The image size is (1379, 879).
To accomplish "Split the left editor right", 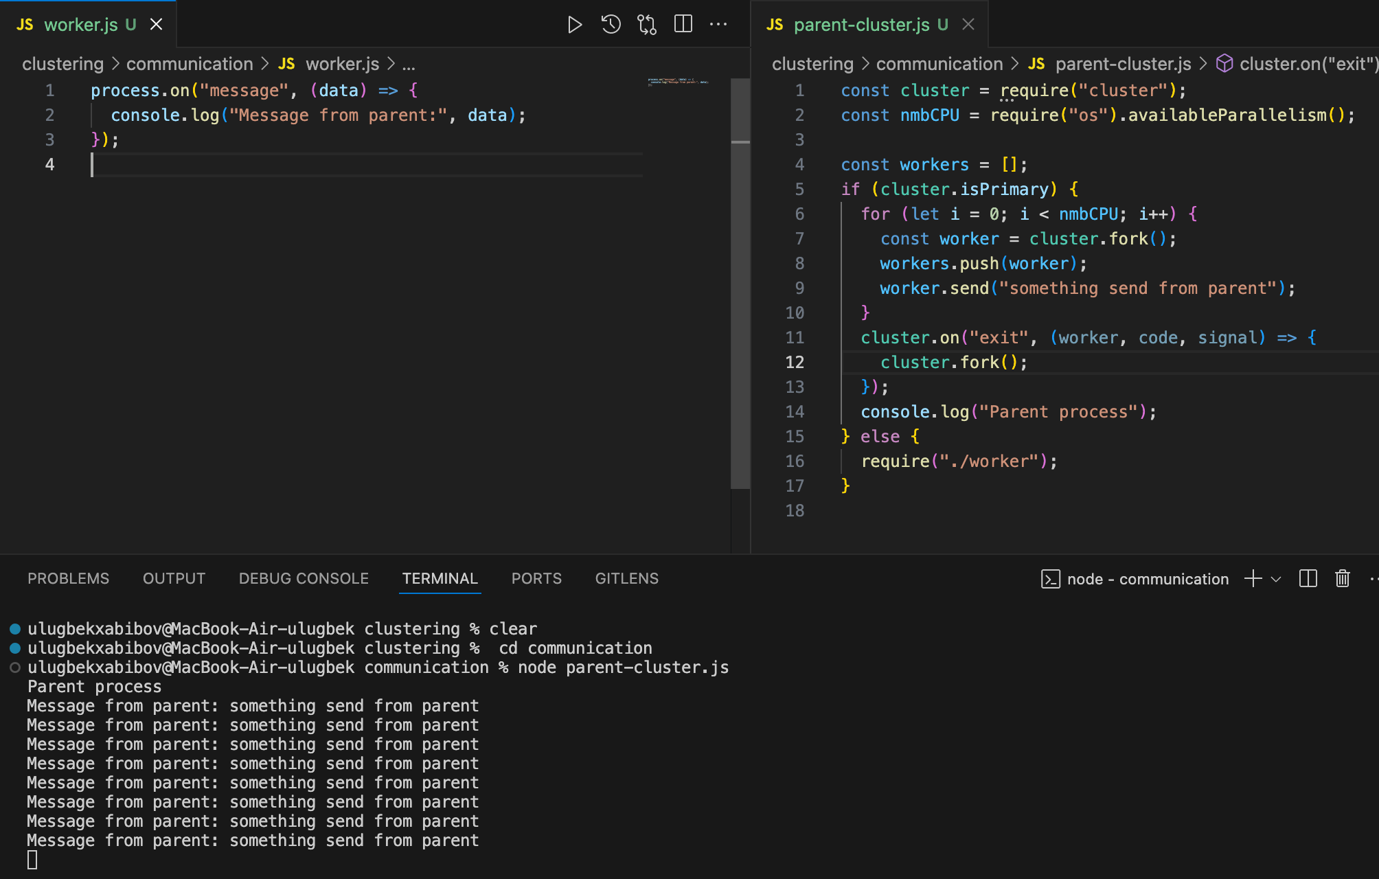I will pos(683,24).
